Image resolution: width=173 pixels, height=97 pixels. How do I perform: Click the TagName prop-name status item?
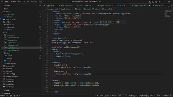tap(147, 96)
